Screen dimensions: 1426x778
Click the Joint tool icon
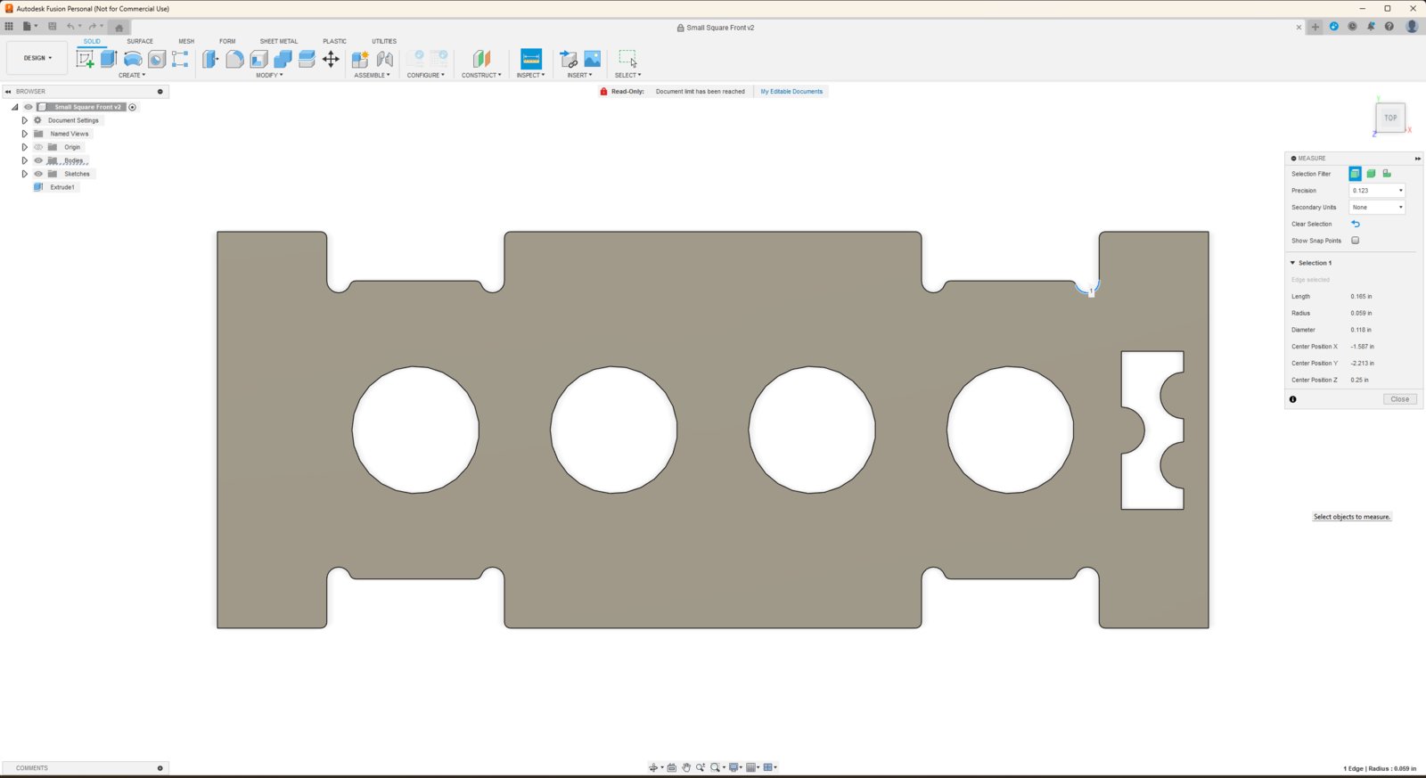(385, 59)
